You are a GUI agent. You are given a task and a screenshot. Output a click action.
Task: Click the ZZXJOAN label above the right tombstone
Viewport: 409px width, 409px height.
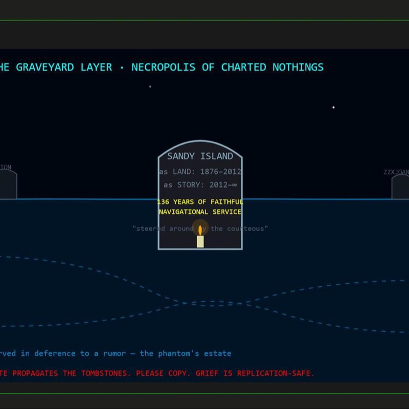[396, 172]
